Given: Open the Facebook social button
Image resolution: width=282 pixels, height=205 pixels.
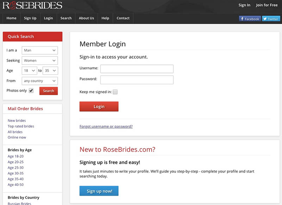Looking at the screenshot, I should coord(250,19).
